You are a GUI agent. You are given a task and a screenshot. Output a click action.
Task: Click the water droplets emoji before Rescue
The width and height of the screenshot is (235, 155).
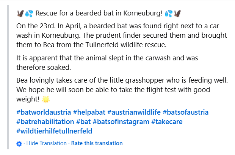(x=29, y=14)
